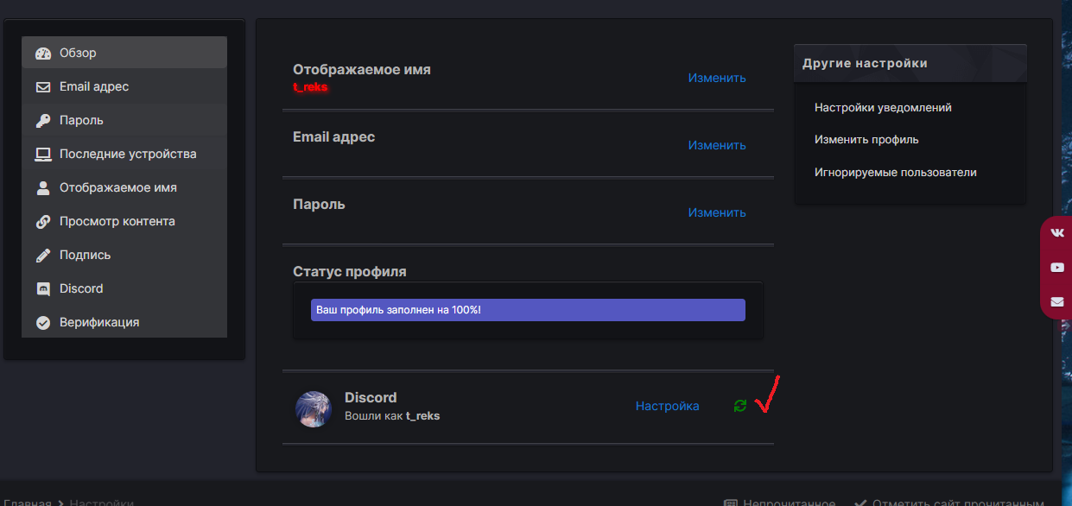Click the Discord icon in sidebar
The width and height of the screenshot is (1072, 506).
point(43,289)
